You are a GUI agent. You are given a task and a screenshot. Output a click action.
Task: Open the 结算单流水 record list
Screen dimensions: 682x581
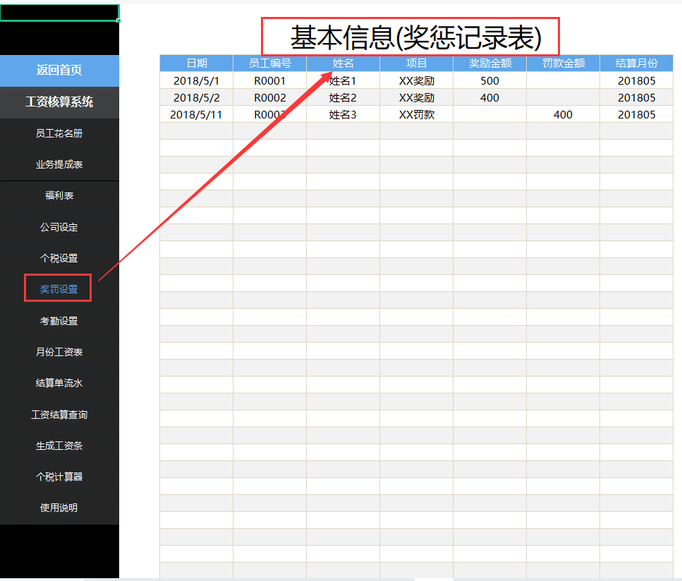tap(59, 383)
